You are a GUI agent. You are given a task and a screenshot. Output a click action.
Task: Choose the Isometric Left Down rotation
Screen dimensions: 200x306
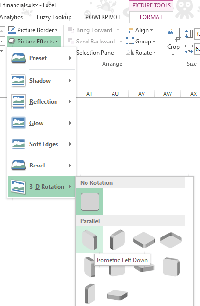90,240
